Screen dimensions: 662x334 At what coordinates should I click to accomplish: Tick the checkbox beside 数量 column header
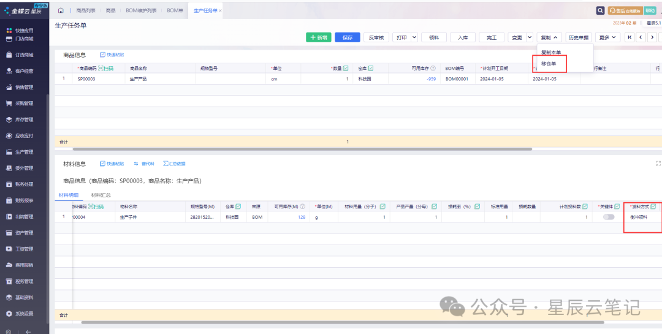tap(346, 68)
